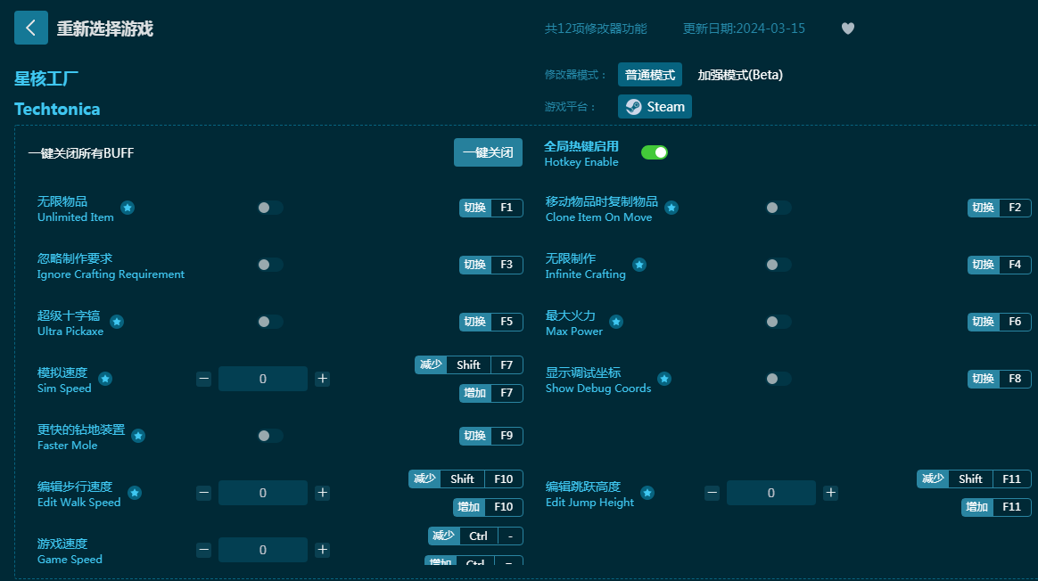This screenshot has width=1038, height=581.
Task: Click the Edit Walk Speed value field
Action: 263,493
